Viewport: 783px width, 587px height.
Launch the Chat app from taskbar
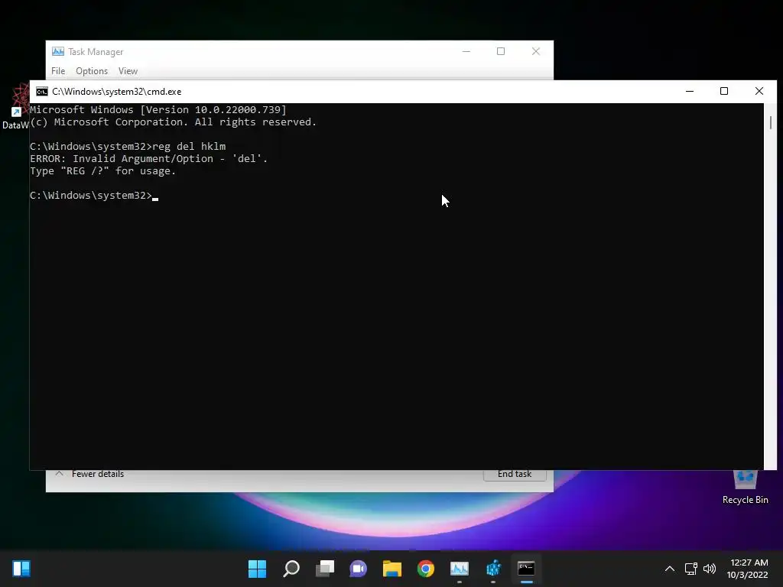point(358,569)
